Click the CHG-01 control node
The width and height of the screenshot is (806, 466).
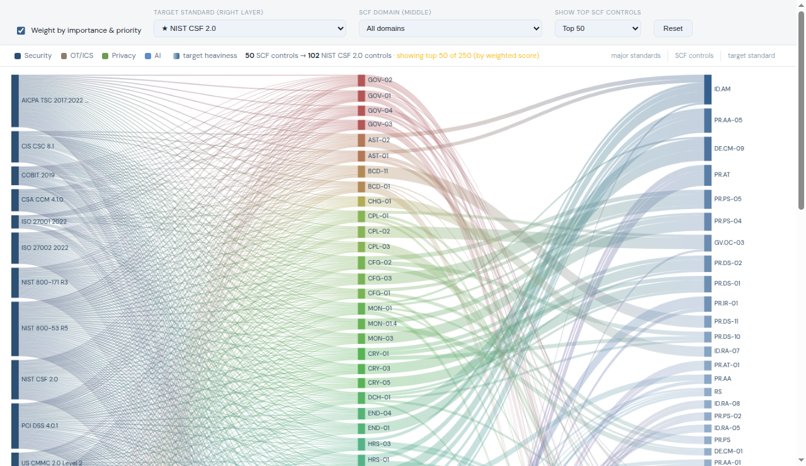coord(361,202)
